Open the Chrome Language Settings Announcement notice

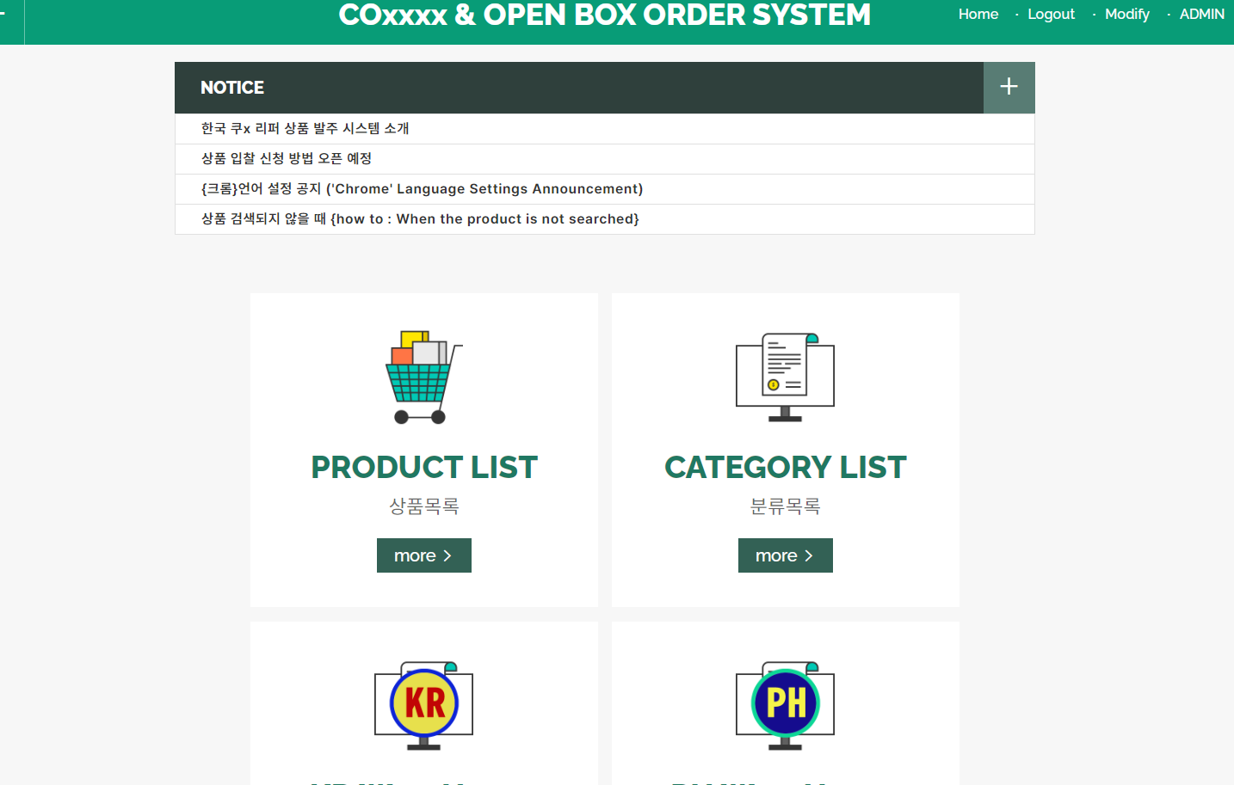tap(420, 188)
